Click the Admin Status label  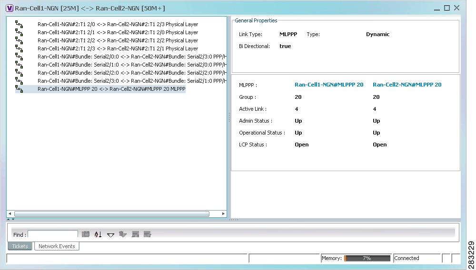click(255, 121)
